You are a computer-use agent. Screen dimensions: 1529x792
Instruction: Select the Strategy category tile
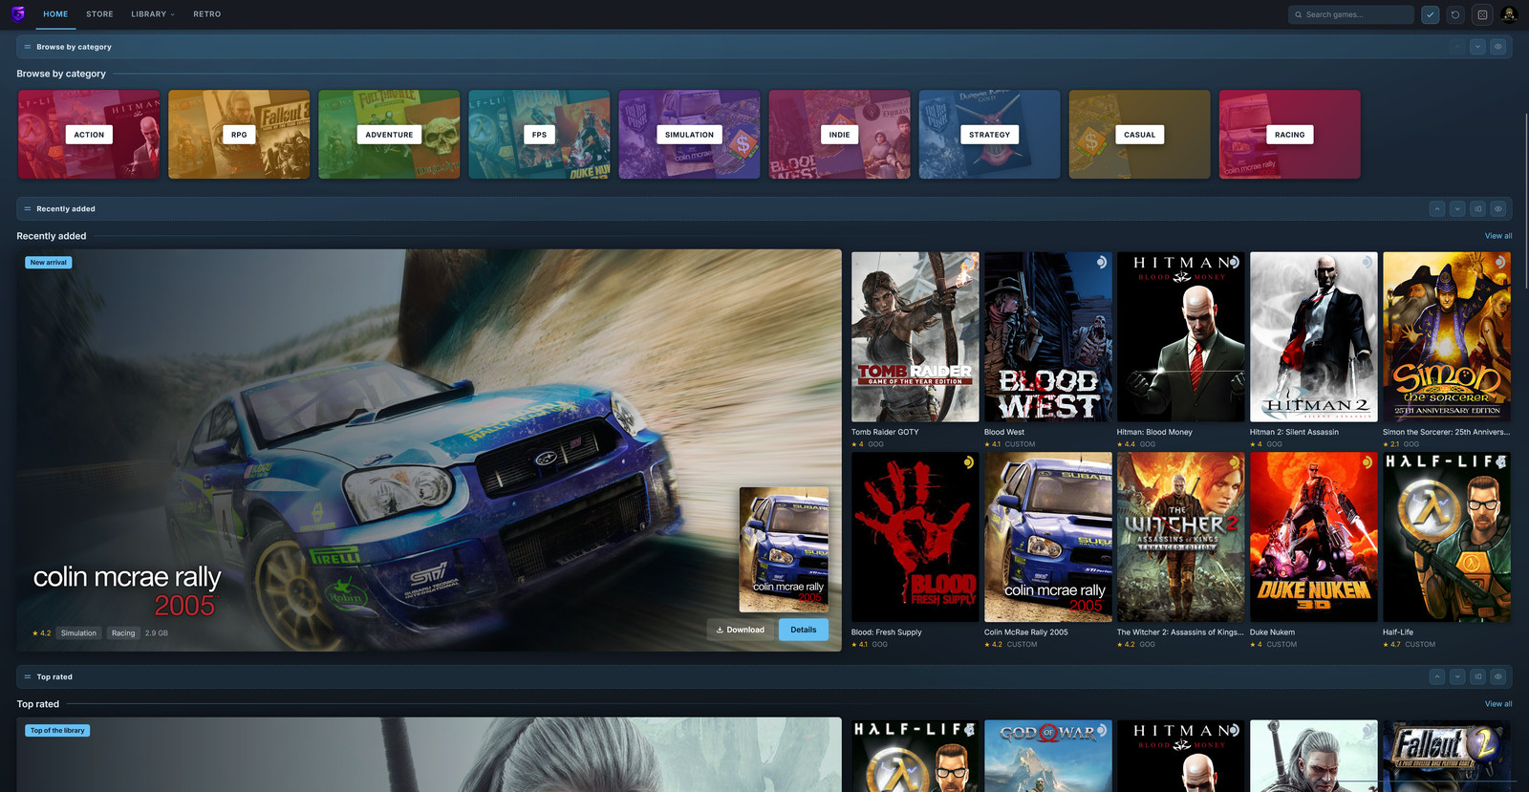click(989, 135)
